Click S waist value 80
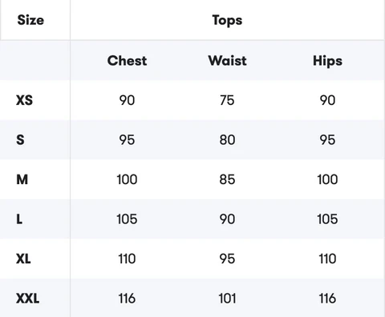 227,140
